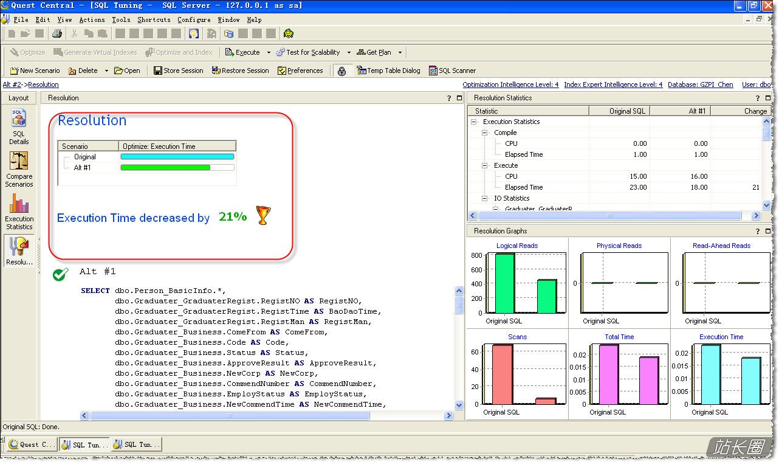
Task: Select the Resolution sidebar icon
Action: point(19,251)
